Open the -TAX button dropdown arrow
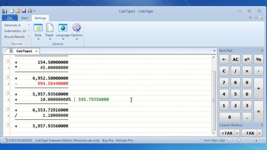 (259, 133)
